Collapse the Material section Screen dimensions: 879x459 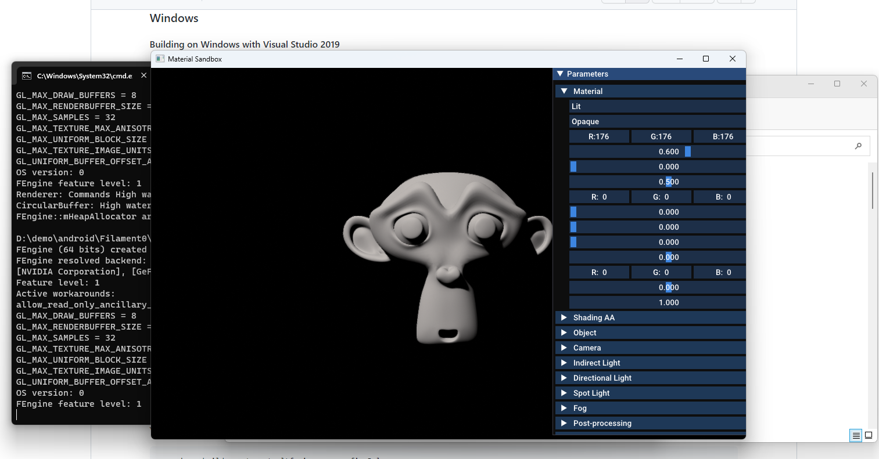point(564,91)
